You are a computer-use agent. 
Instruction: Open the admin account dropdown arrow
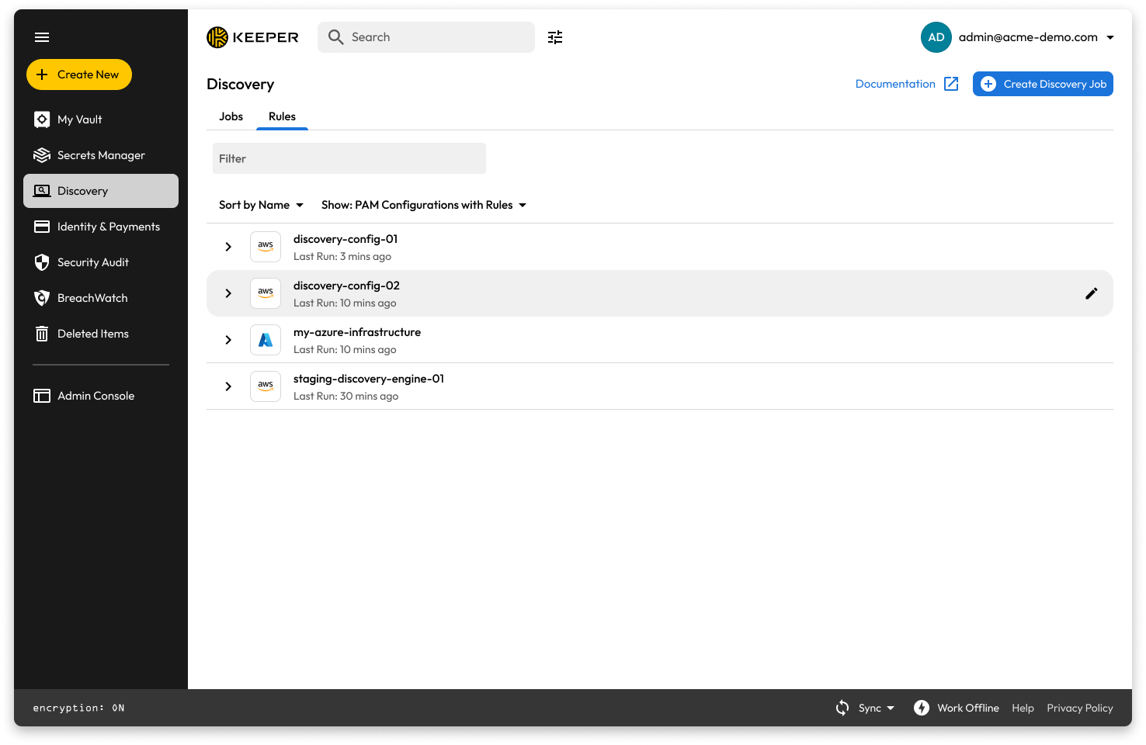(x=1110, y=37)
